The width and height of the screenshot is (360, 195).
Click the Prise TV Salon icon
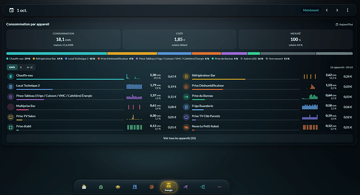coord(10,117)
